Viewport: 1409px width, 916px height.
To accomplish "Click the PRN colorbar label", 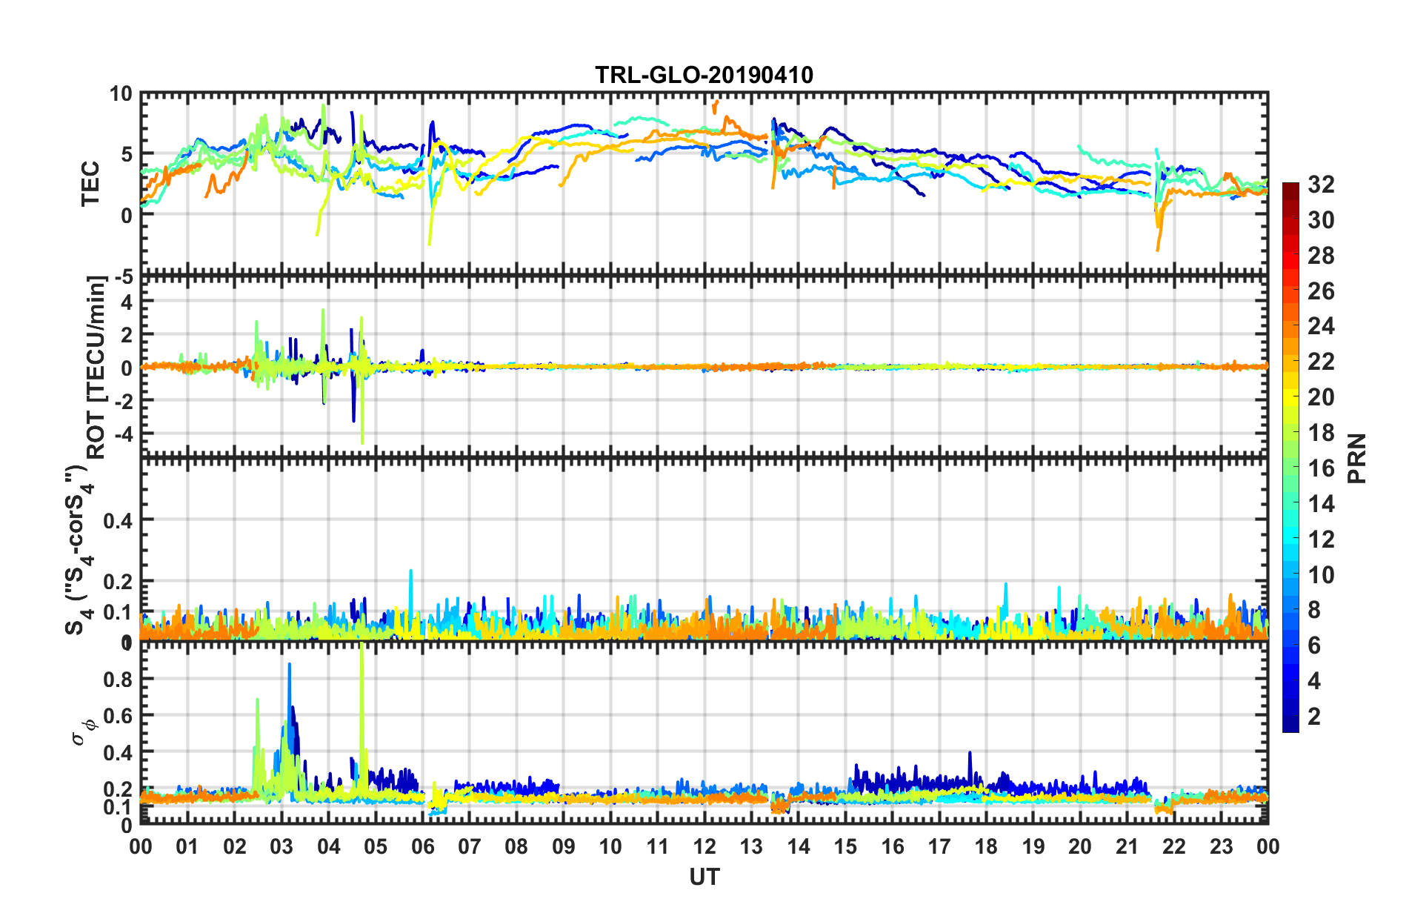I will point(1357,459).
